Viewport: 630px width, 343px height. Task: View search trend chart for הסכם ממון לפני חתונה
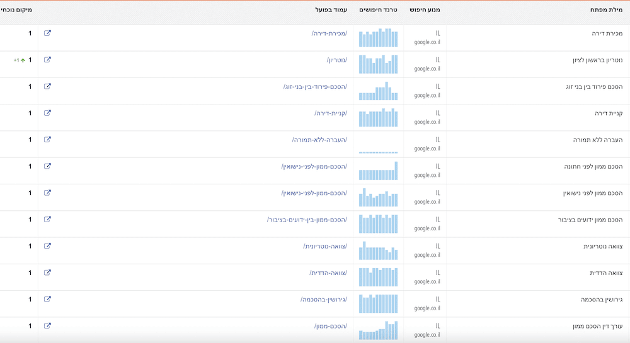coord(378,171)
